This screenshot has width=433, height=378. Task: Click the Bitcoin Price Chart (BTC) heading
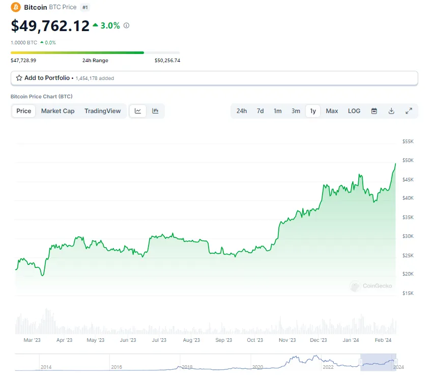click(42, 96)
